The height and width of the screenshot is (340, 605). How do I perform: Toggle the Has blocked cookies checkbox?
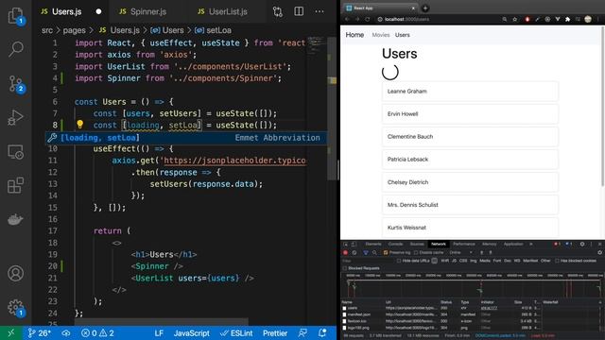click(x=557, y=261)
